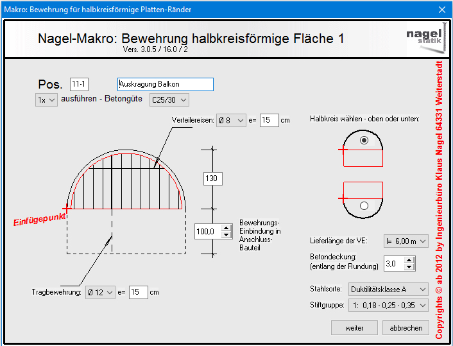Viewport: 453px width, 346px height.
Task: Open Verteilereisen diameter Ø 8 dropdown
Action: coord(231,121)
